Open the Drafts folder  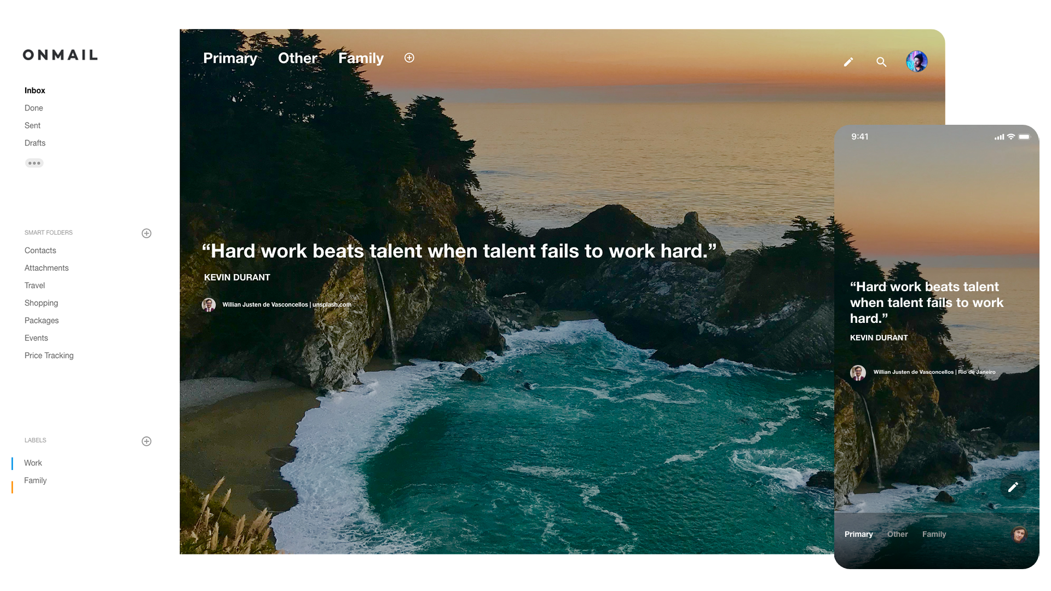[35, 143]
